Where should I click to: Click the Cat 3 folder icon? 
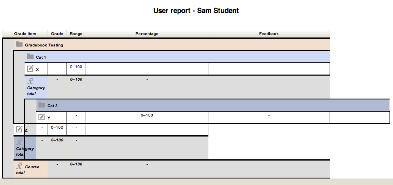pyautogui.click(x=42, y=105)
